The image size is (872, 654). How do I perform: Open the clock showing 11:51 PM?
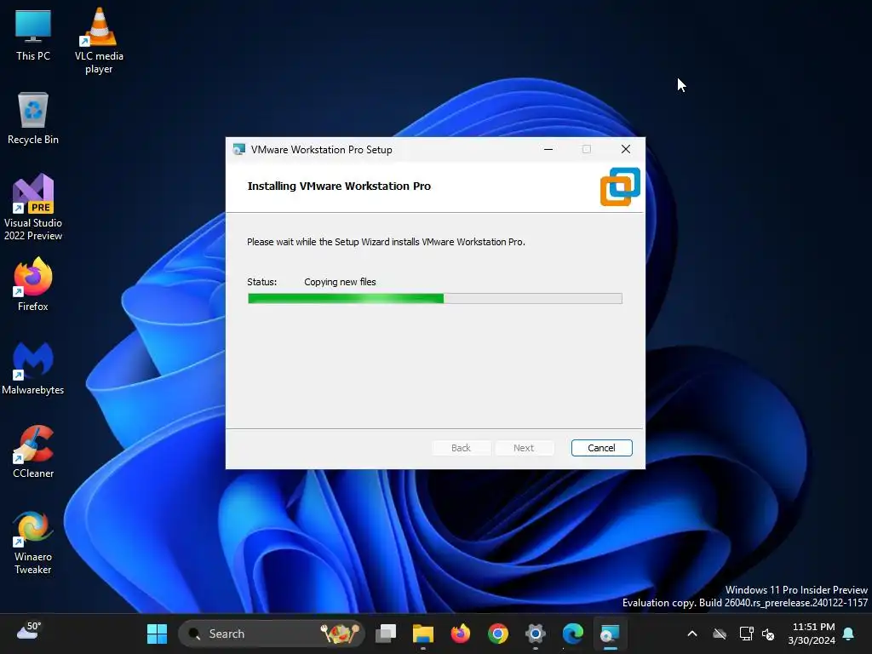coord(812,634)
